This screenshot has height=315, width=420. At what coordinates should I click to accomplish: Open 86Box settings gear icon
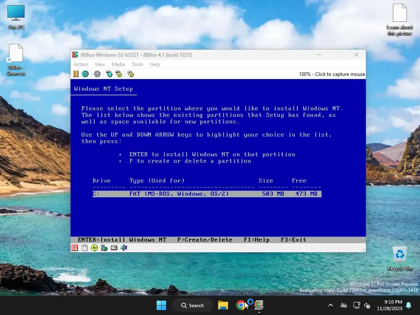(130, 74)
